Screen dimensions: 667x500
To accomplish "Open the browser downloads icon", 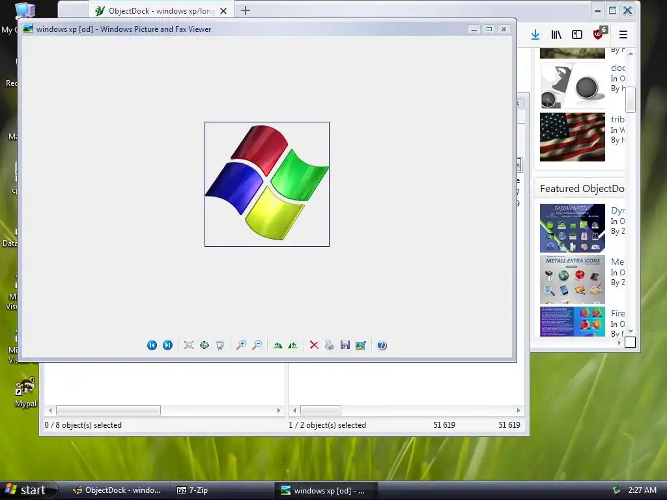I will [x=535, y=35].
